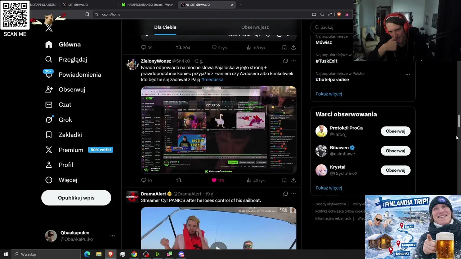Reply to ZielonyWonsz post with 10 comments
Viewport: 461px width, 259px height.
pyautogui.click(x=147, y=180)
